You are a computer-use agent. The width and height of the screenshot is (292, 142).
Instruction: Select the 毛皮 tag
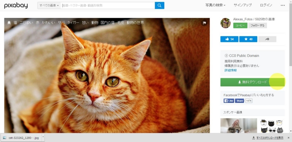121,23
